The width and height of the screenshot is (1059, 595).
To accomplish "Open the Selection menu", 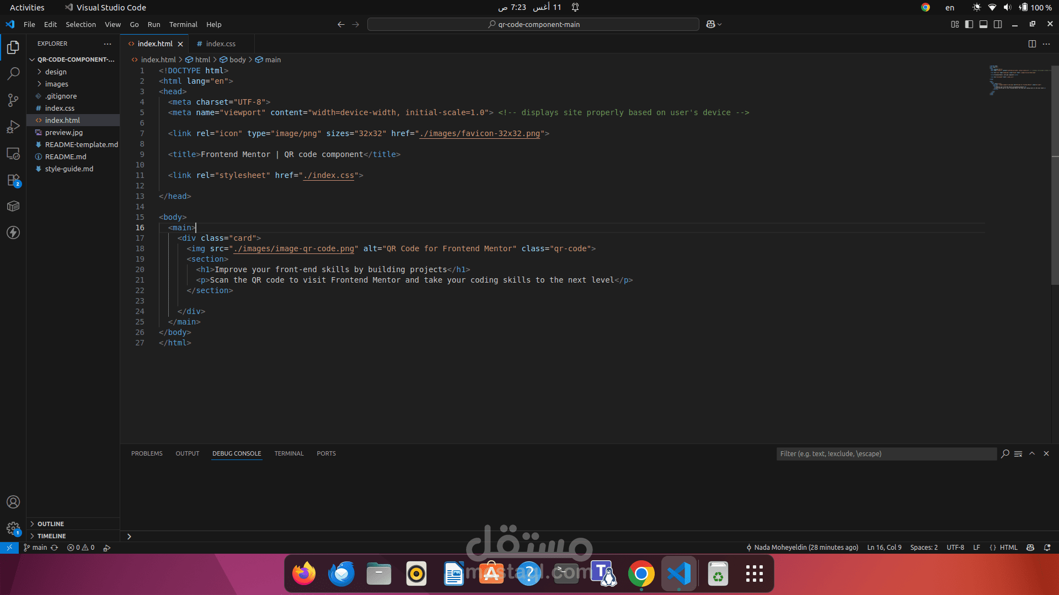I will coord(81,24).
